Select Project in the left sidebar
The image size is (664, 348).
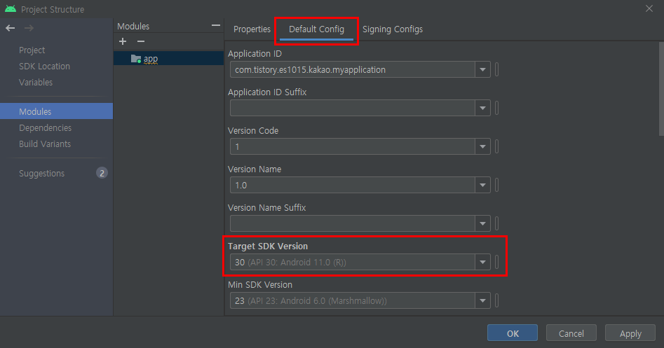32,50
